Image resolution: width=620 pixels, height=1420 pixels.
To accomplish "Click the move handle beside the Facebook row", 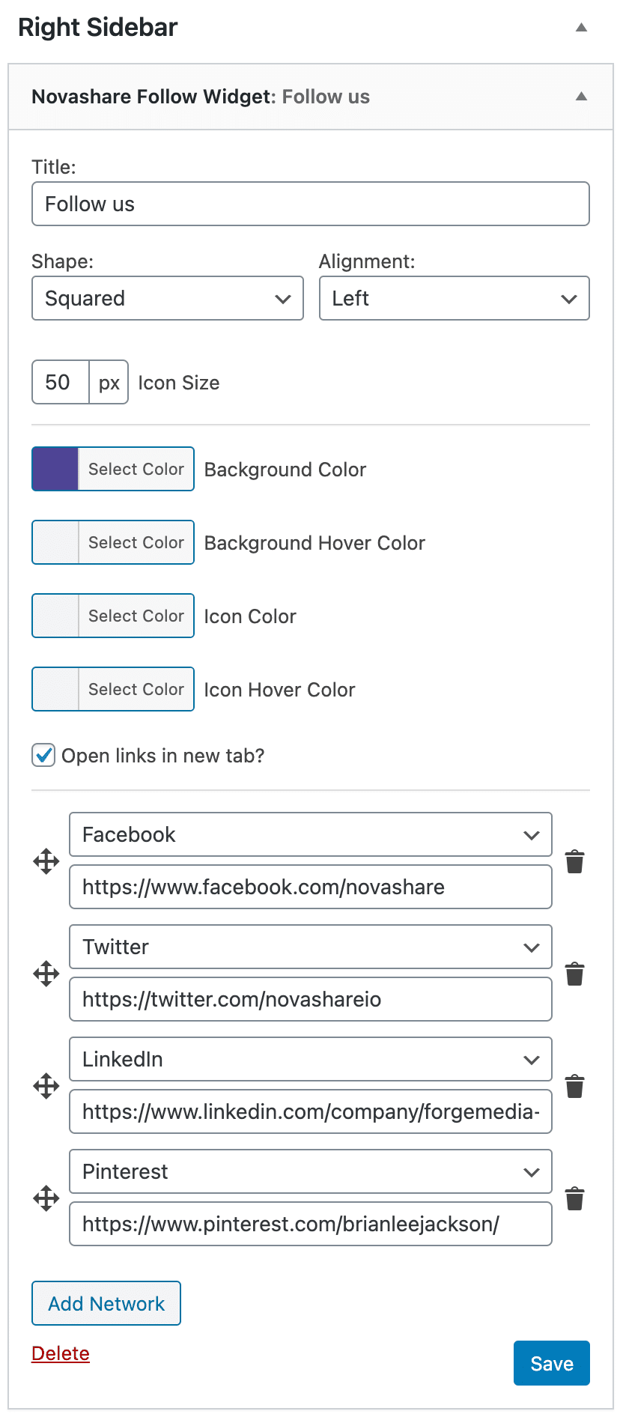I will pyautogui.click(x=46, y=861).
